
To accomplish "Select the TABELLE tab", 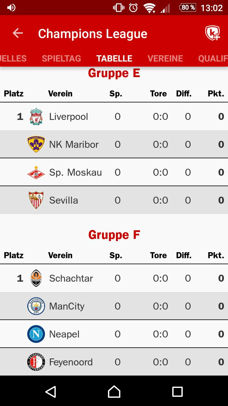I will [114, 58].
